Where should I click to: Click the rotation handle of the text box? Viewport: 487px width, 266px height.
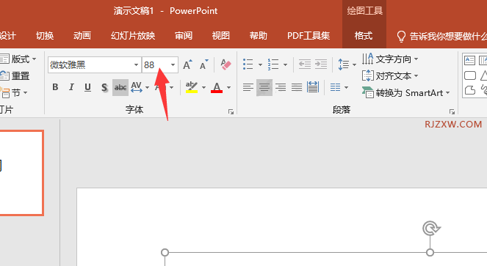click(430, 229)
